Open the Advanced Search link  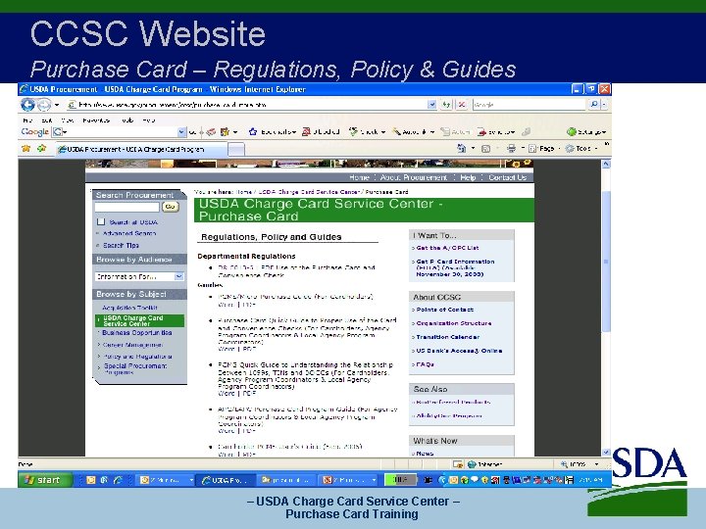pyautogui.click(x=129, y=233)
